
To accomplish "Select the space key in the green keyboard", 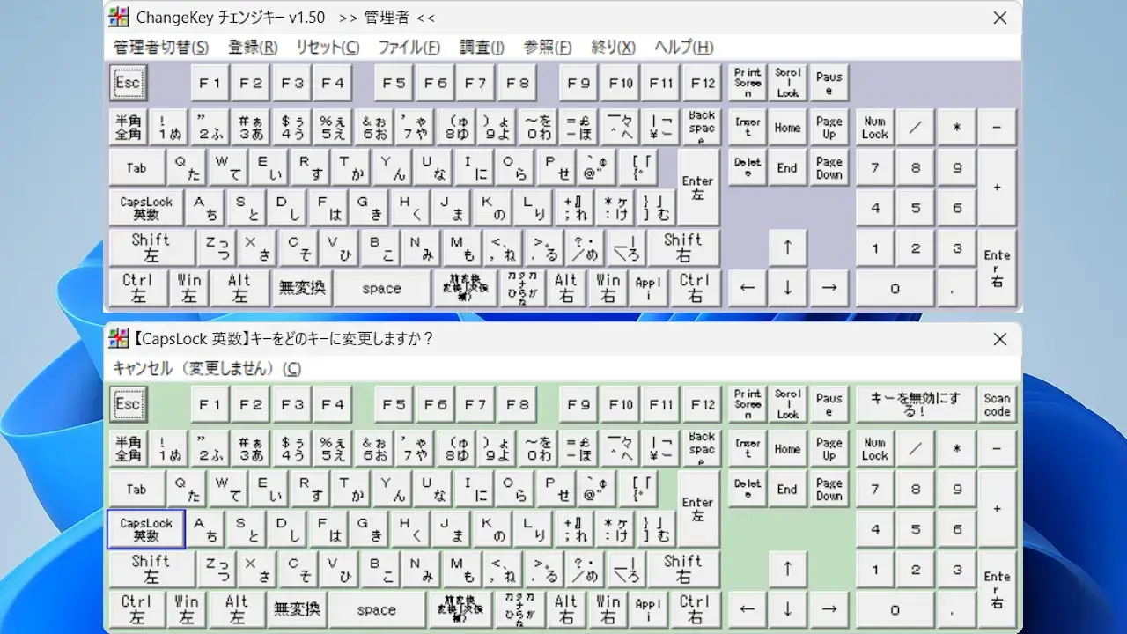I will click(377, 609).
